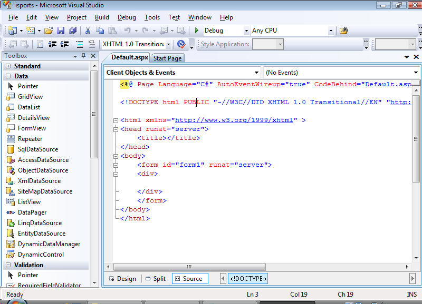Open the File menu
This screenshot has width=422, height=304.
(x=13, y=17)
